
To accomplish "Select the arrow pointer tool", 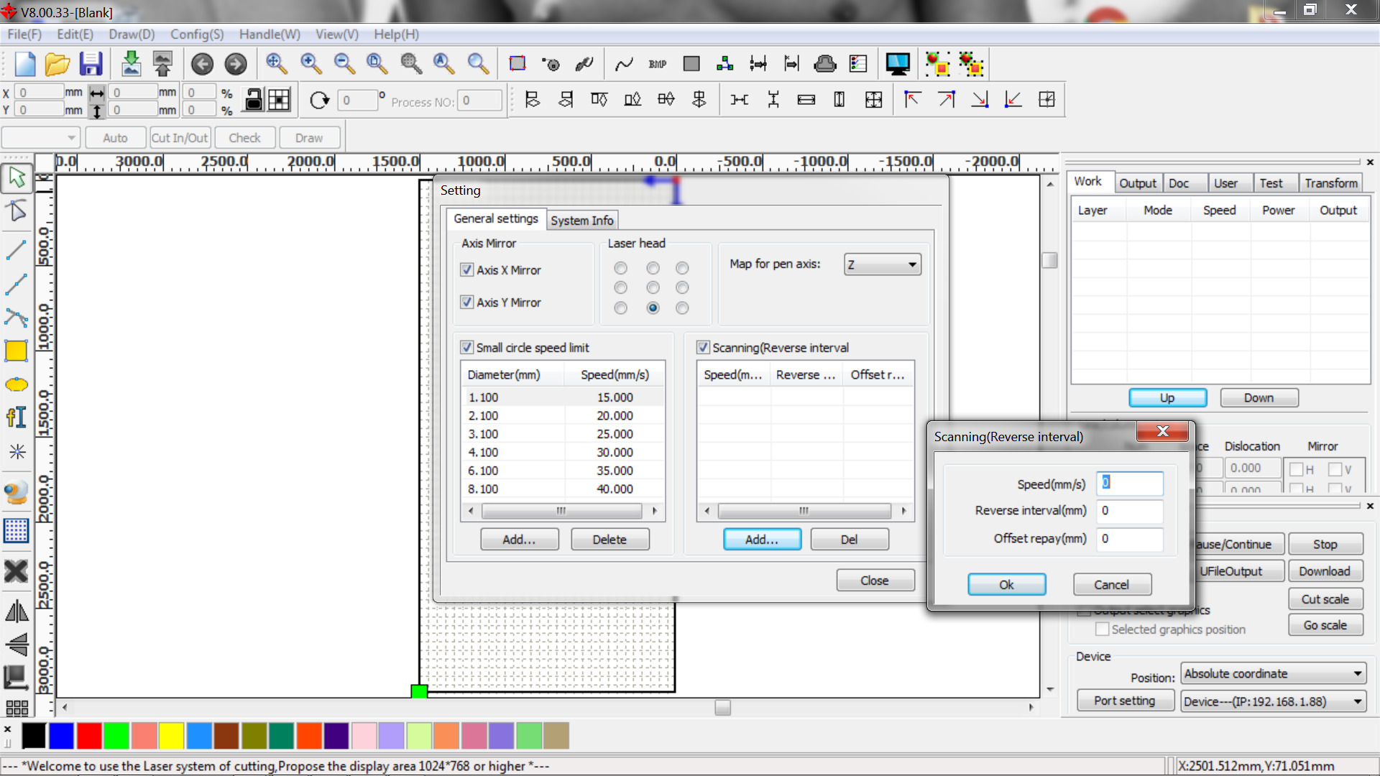I will pyautogui.click(x=17, y=177).
